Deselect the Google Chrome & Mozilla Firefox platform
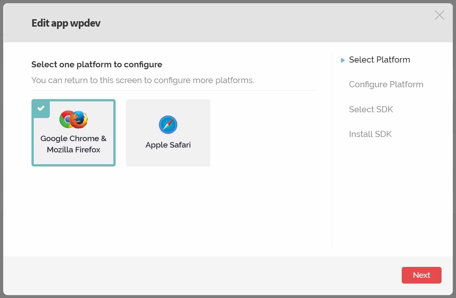This screenshot has width=456, height=298. [x=73, y=133]
